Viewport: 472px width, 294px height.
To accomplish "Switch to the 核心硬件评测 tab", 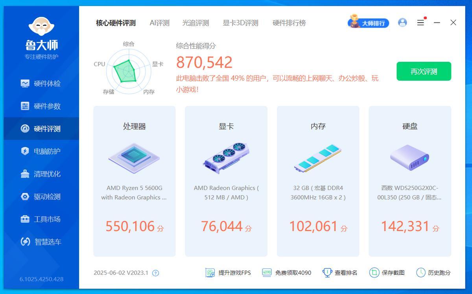I will [x=116, y=23].
